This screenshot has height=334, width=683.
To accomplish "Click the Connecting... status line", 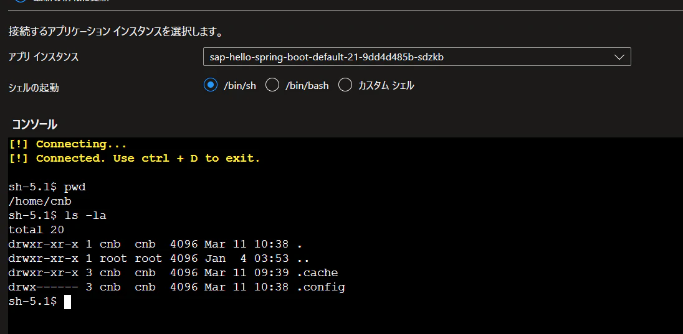I will pyautogui.click(x=68, y=144).
